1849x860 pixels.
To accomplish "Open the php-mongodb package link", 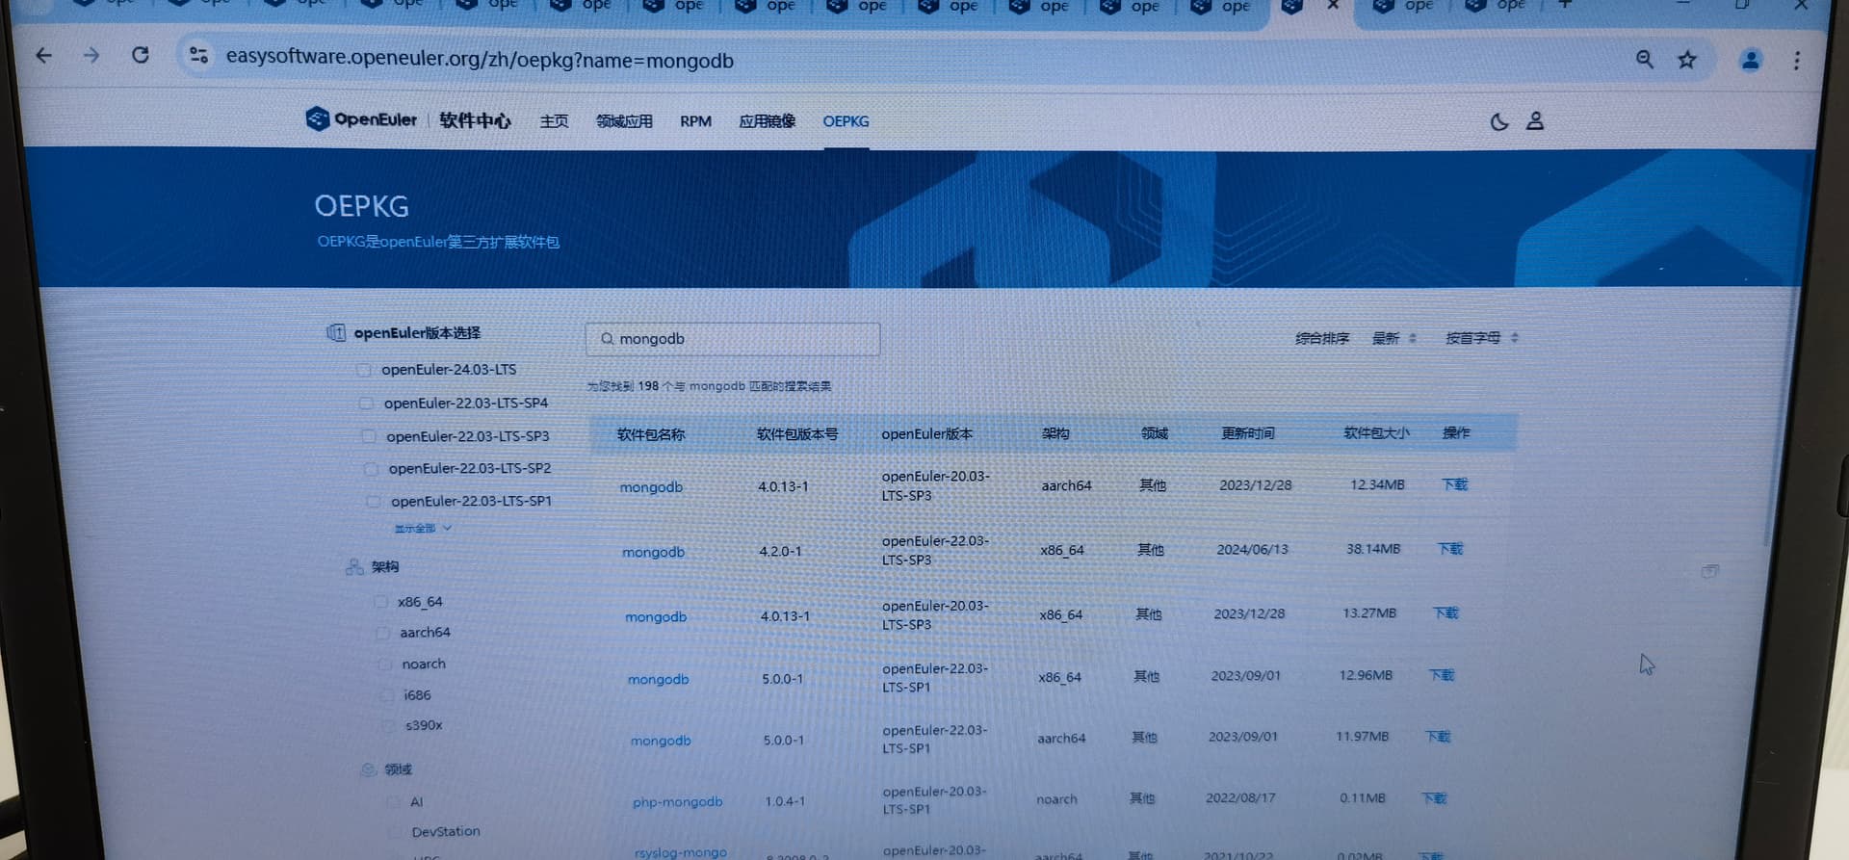I will (677, 801).
